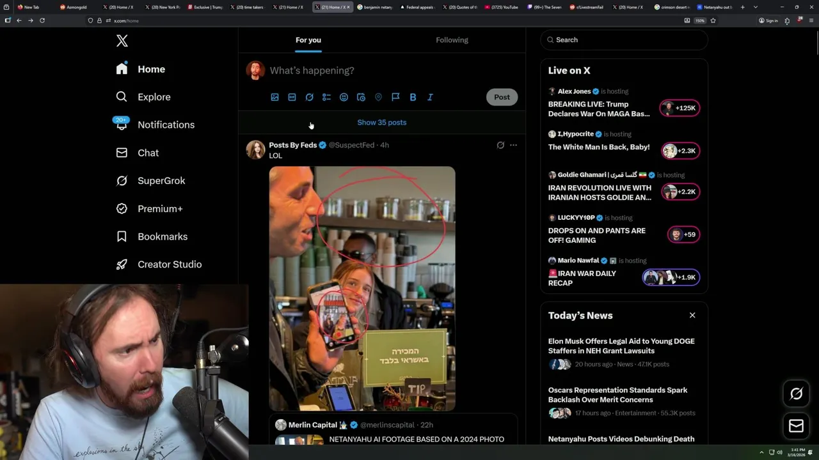The image size is (819, 460).
Task: Apply bold formatting in the composer
Action: tap(413, 97)
